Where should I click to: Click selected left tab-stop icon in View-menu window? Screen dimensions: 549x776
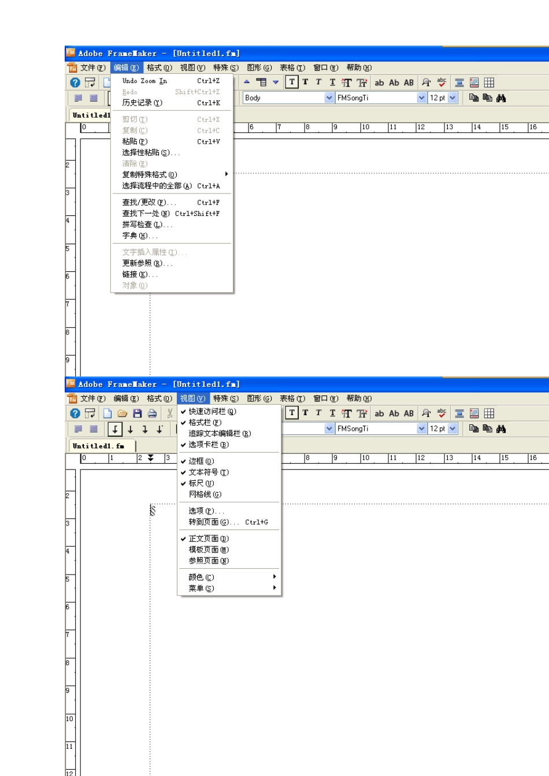point(115,429)
